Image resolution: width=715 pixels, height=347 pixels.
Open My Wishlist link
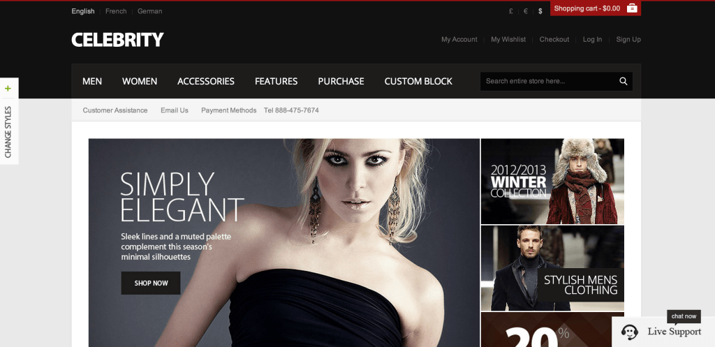click(x=508, y=40)
